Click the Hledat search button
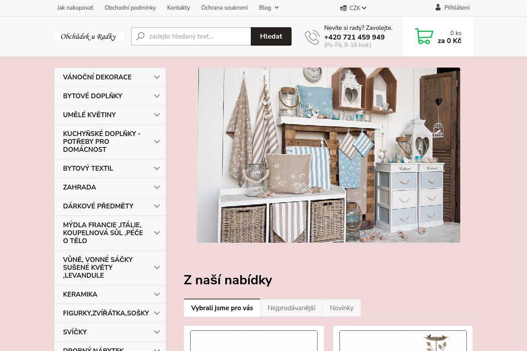 point(271,36)
